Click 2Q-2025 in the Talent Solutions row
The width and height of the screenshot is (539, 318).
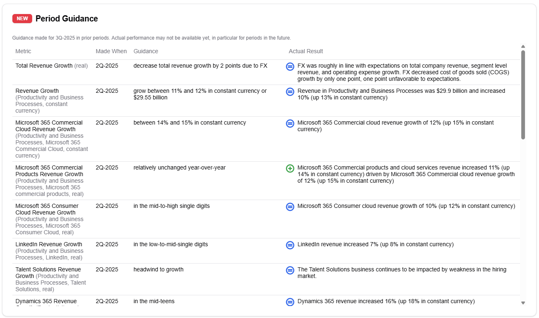click(x=107, y=269)
